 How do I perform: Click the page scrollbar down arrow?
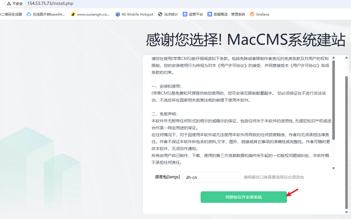346,212
